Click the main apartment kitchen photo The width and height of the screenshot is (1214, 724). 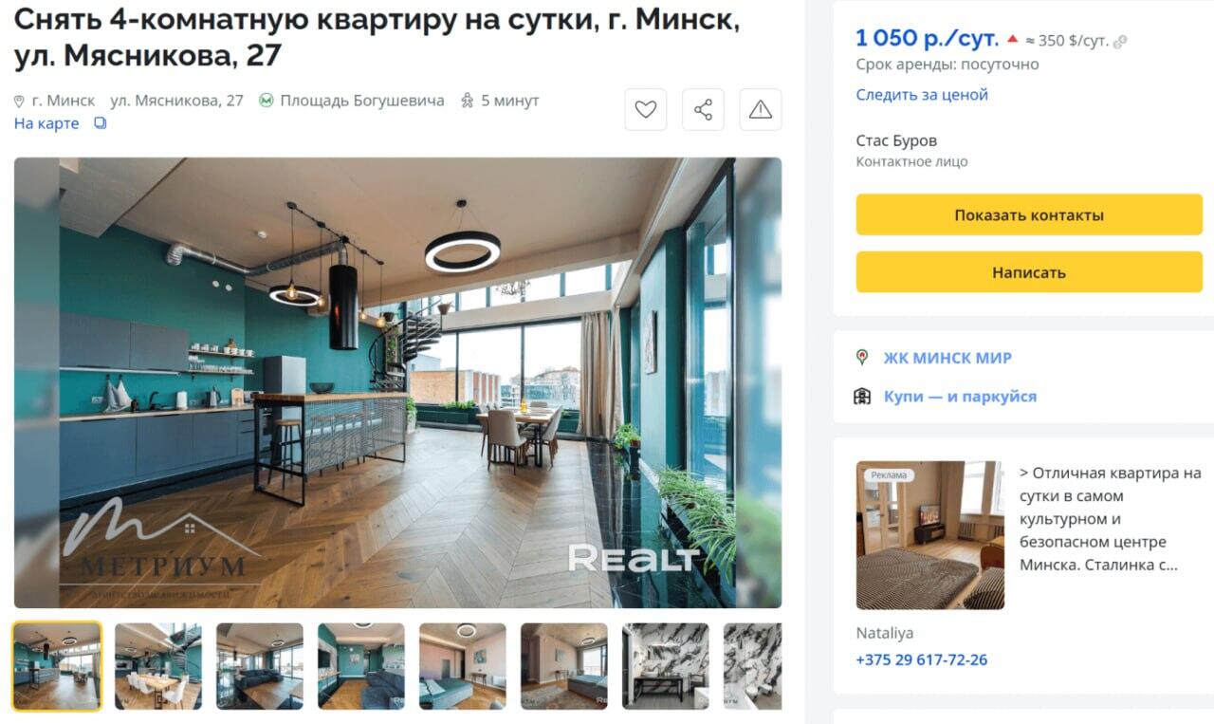[x=398, y=382]
